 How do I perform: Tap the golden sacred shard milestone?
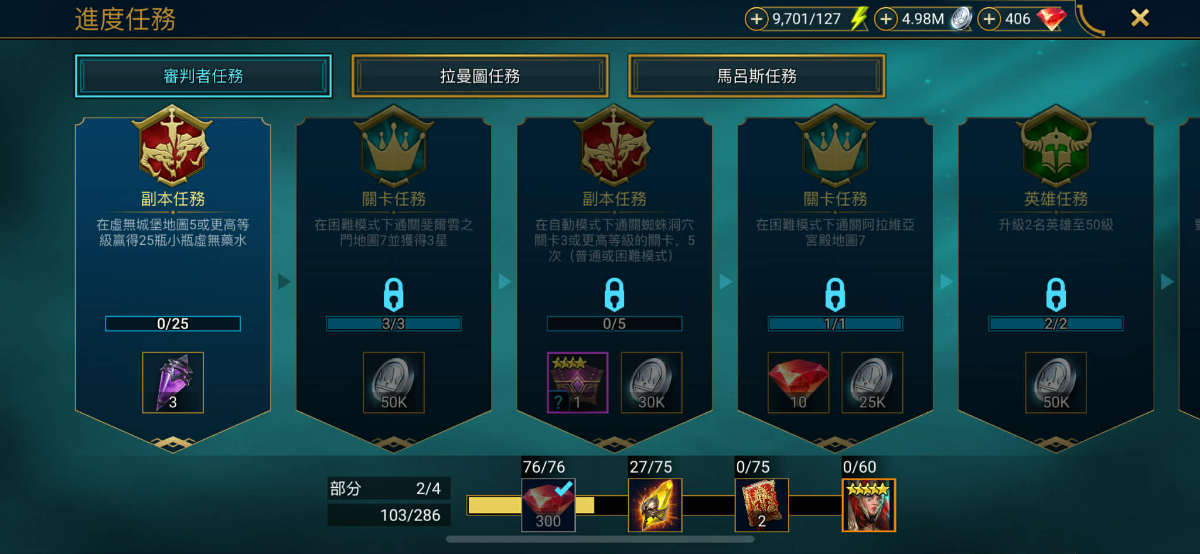[x=655, y=505]
